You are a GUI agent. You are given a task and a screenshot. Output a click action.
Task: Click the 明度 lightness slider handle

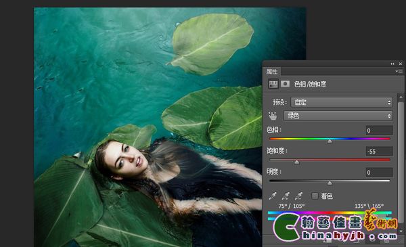pyautogui.click(x=330, y=183)
